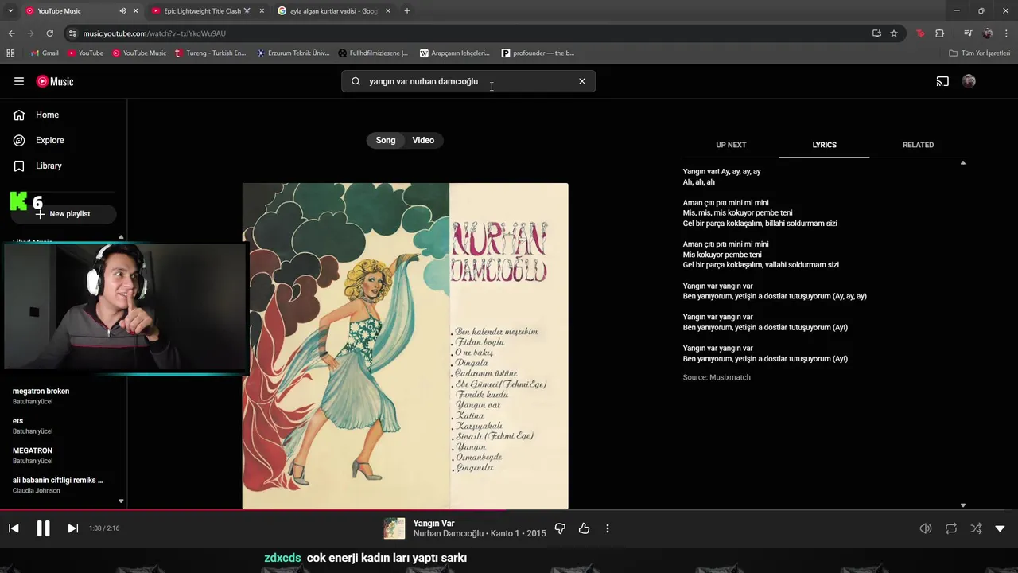Open the Arapçanın lehçeleri bookmark
Screen dimensions: 1018x573
(455, 53)
